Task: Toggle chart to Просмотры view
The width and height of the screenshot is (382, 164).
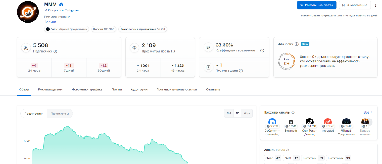Action: 60,114
